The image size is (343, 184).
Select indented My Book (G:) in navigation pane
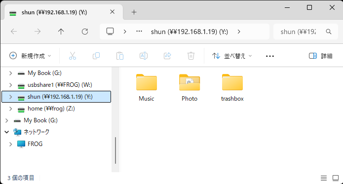(44, 73)
